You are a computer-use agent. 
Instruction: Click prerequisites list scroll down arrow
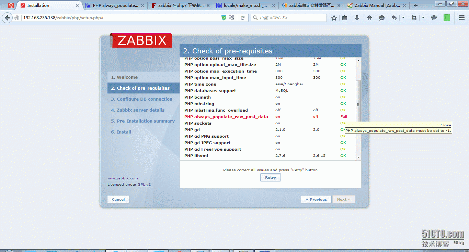point(358,157)
